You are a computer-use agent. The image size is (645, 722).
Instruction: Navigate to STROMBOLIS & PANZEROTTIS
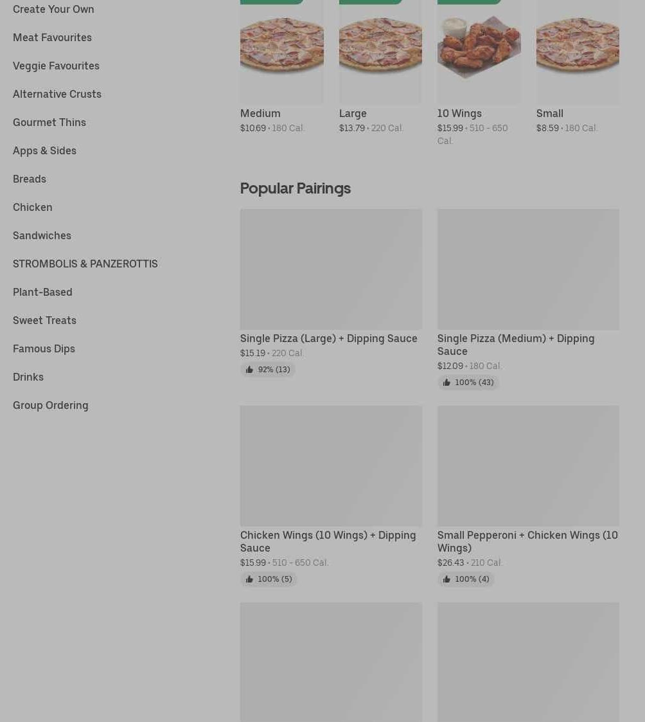tap(85, 264)
